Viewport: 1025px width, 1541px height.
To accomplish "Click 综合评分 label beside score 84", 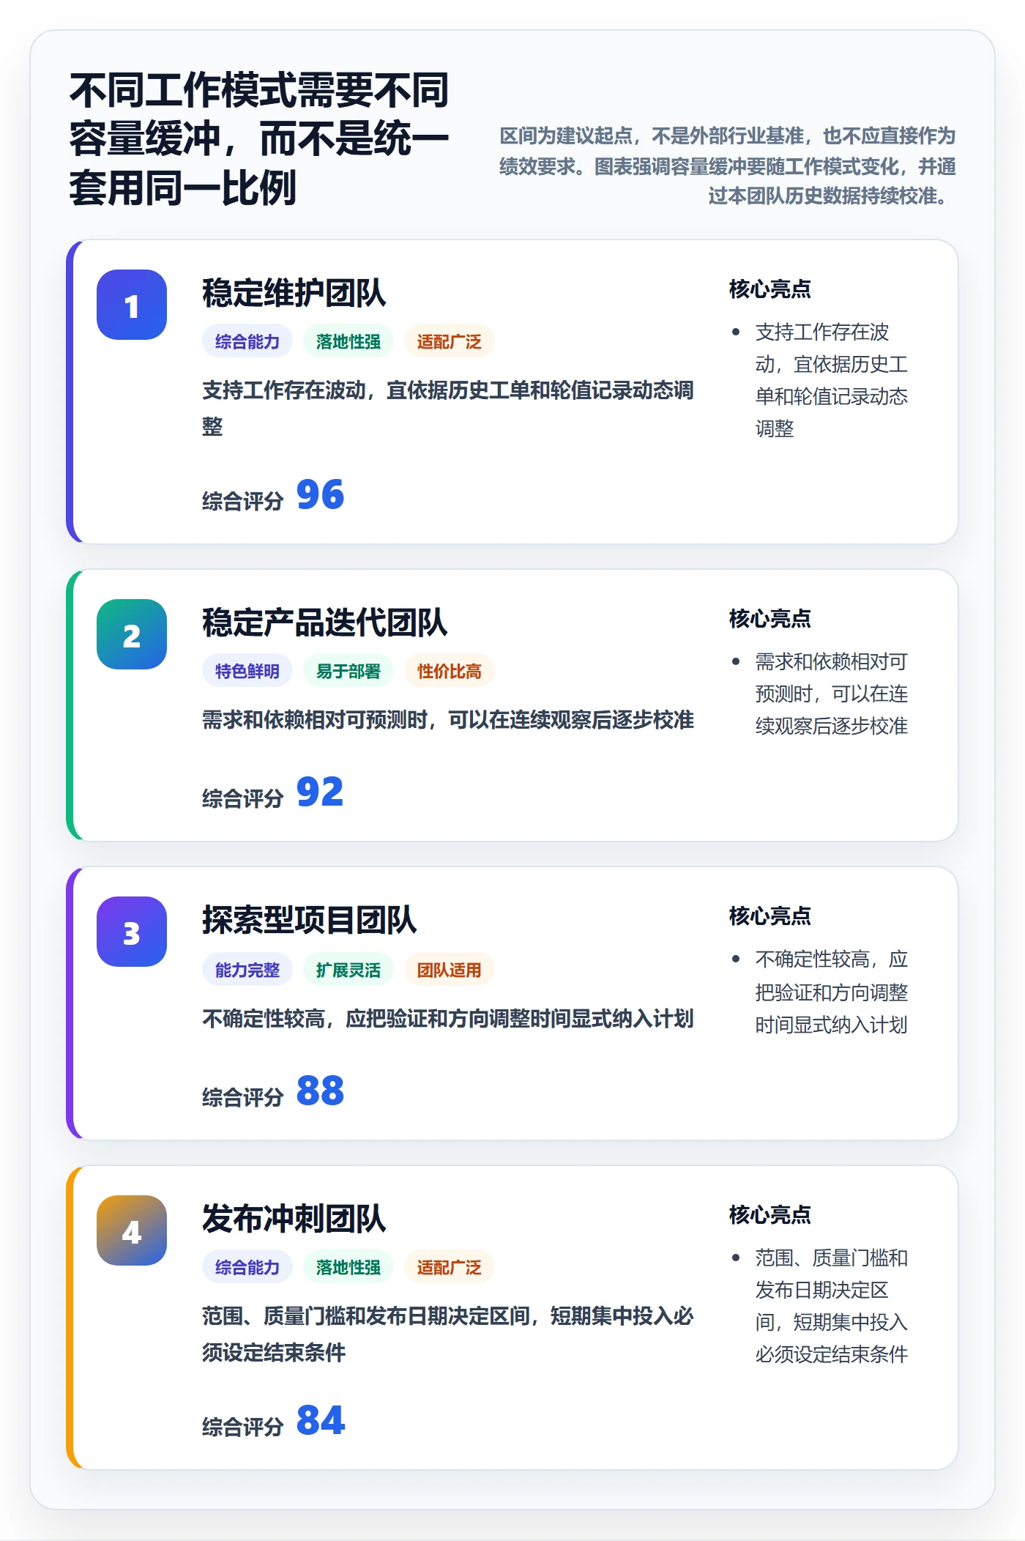I will point(243,1427).
